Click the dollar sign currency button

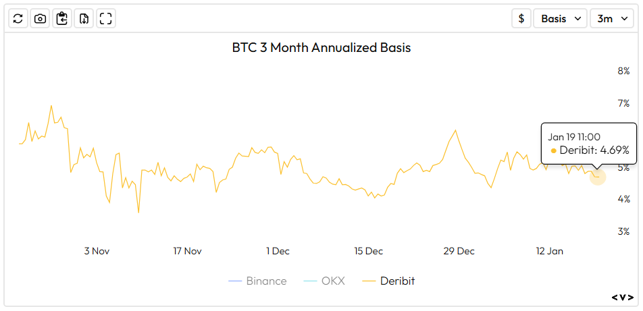tap(521, 18)
